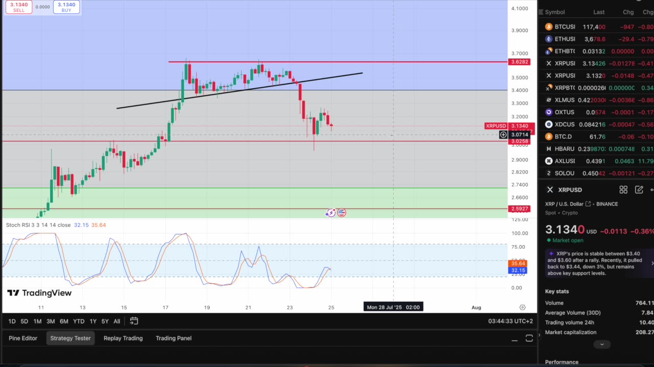This screenshot has height=367, width=654.
Task: Click the orange 35.64 Stoch RSI value label
Action: point(518,264)
